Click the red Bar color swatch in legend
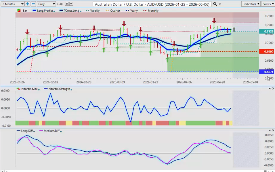The width and height of the screenshot is (275, 172). point(19,11)
